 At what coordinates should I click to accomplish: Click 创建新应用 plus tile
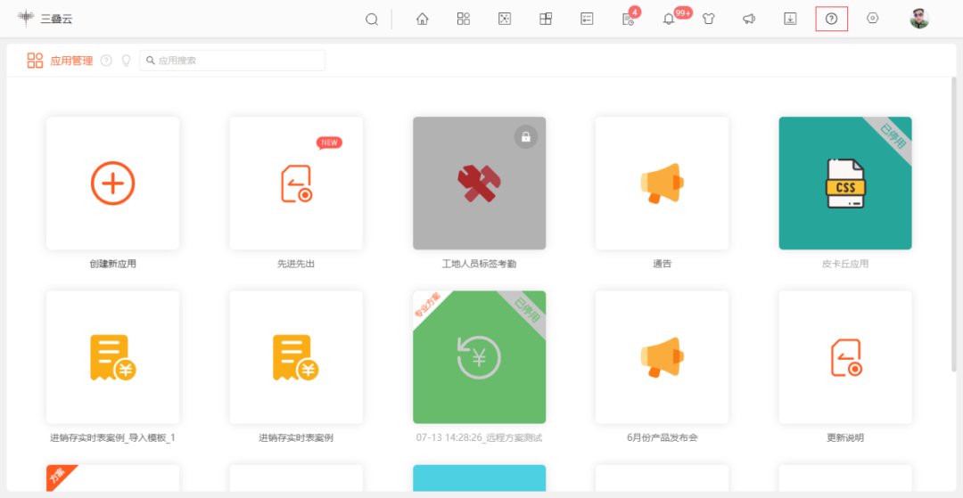pos(113,183)
